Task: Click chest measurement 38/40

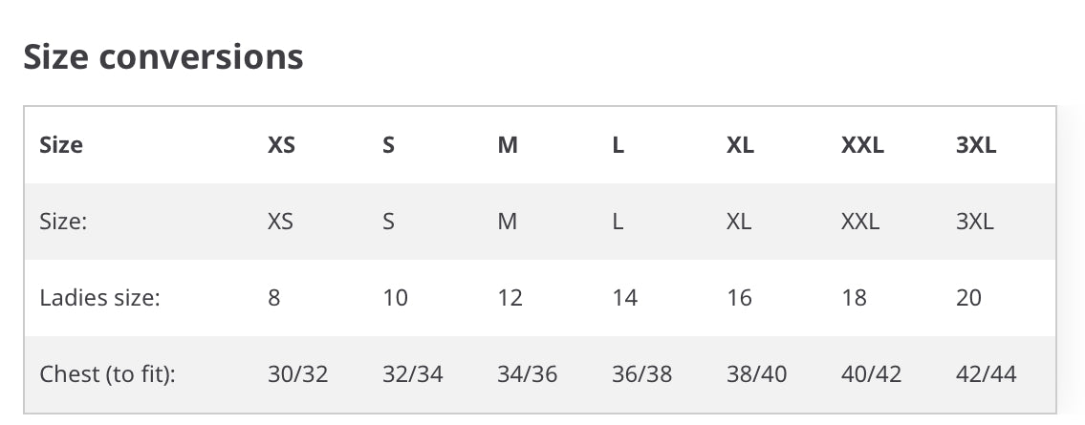Action: pyautogui.click(x=756, y=373)
